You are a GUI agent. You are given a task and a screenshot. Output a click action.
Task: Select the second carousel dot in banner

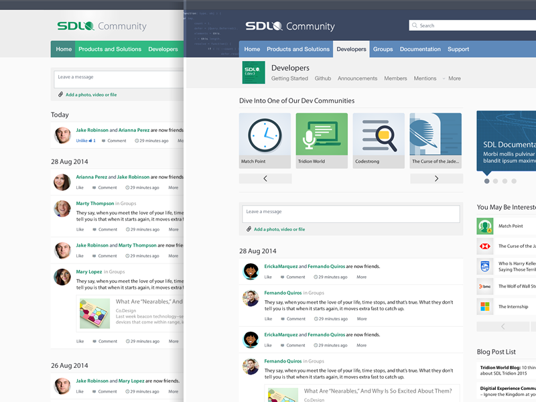coord(496,181)
